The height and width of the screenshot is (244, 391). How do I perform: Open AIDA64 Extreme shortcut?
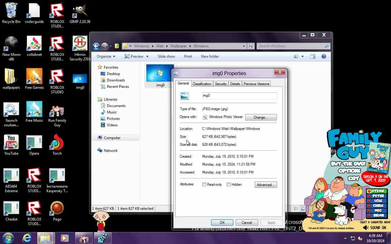point(11,180)
